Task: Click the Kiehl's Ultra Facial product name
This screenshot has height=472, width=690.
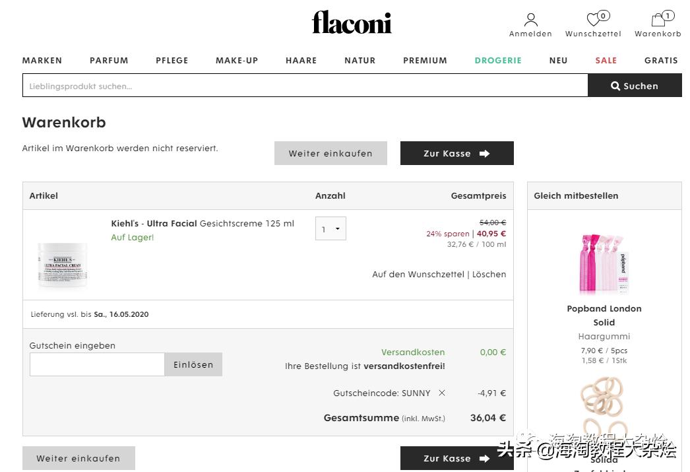Action: click(203, 223)
